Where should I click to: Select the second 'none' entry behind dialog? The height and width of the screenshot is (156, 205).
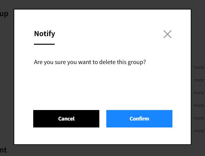pos(199,80)
